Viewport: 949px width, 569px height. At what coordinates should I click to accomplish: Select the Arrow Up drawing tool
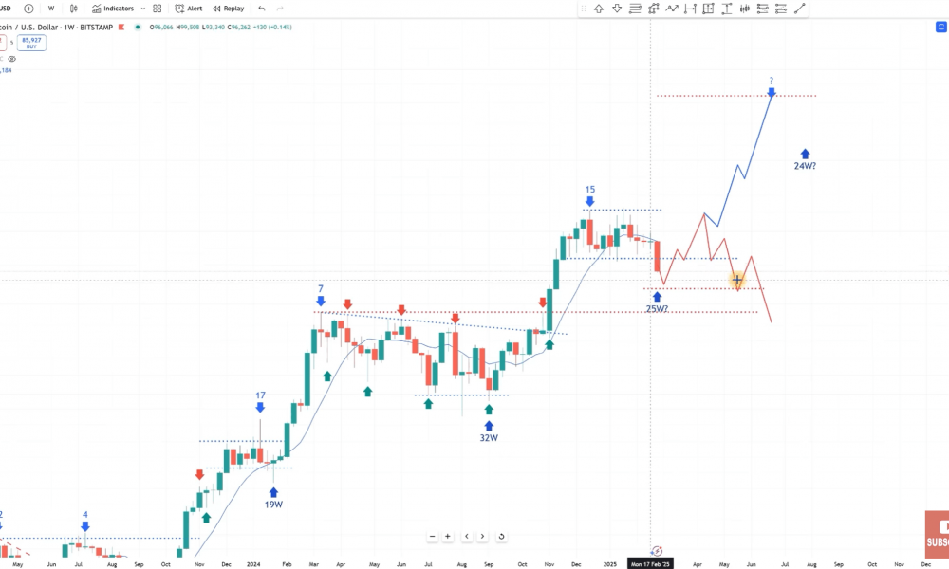(x=599, y=9)
